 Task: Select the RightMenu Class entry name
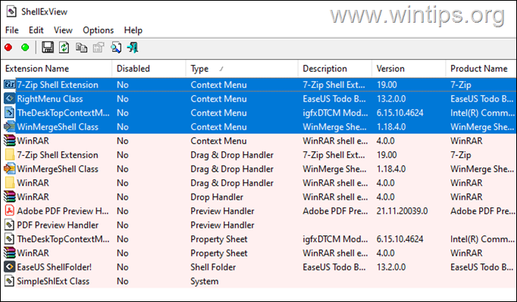pyautogui.click(x=50, y=99)
